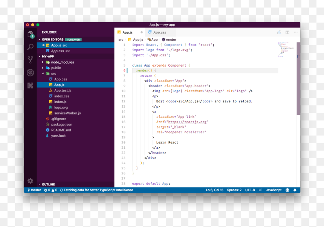Image resolution: width=324 pixels, height=227 pixels.
Task: Split the editor with the split icon
Action: pos(287,32)
